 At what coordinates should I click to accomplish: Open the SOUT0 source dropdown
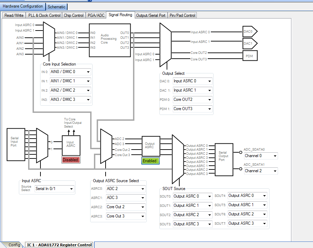pyautogui.click(x=192, y=196)
